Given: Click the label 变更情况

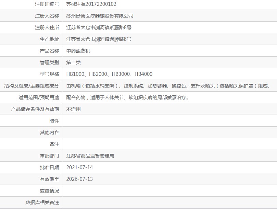Looking at the screenshot, I should click(49, 191).
